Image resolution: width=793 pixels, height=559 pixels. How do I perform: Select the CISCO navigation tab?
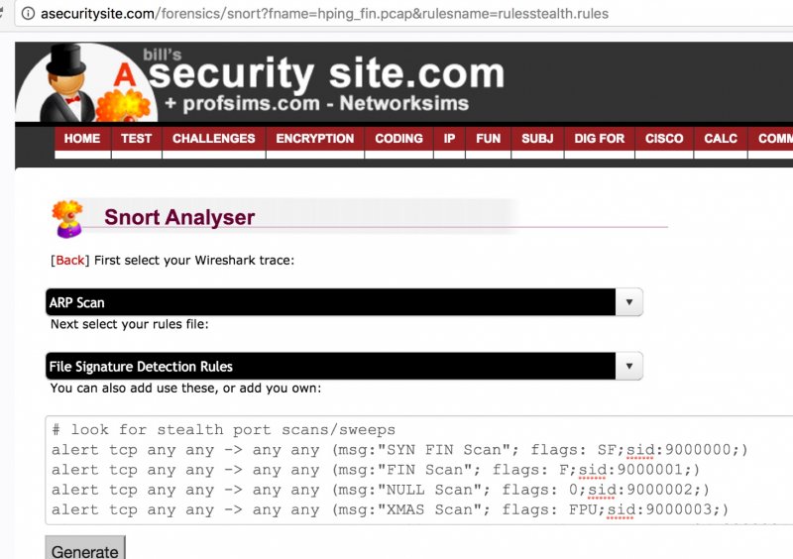tap(664, 139)
